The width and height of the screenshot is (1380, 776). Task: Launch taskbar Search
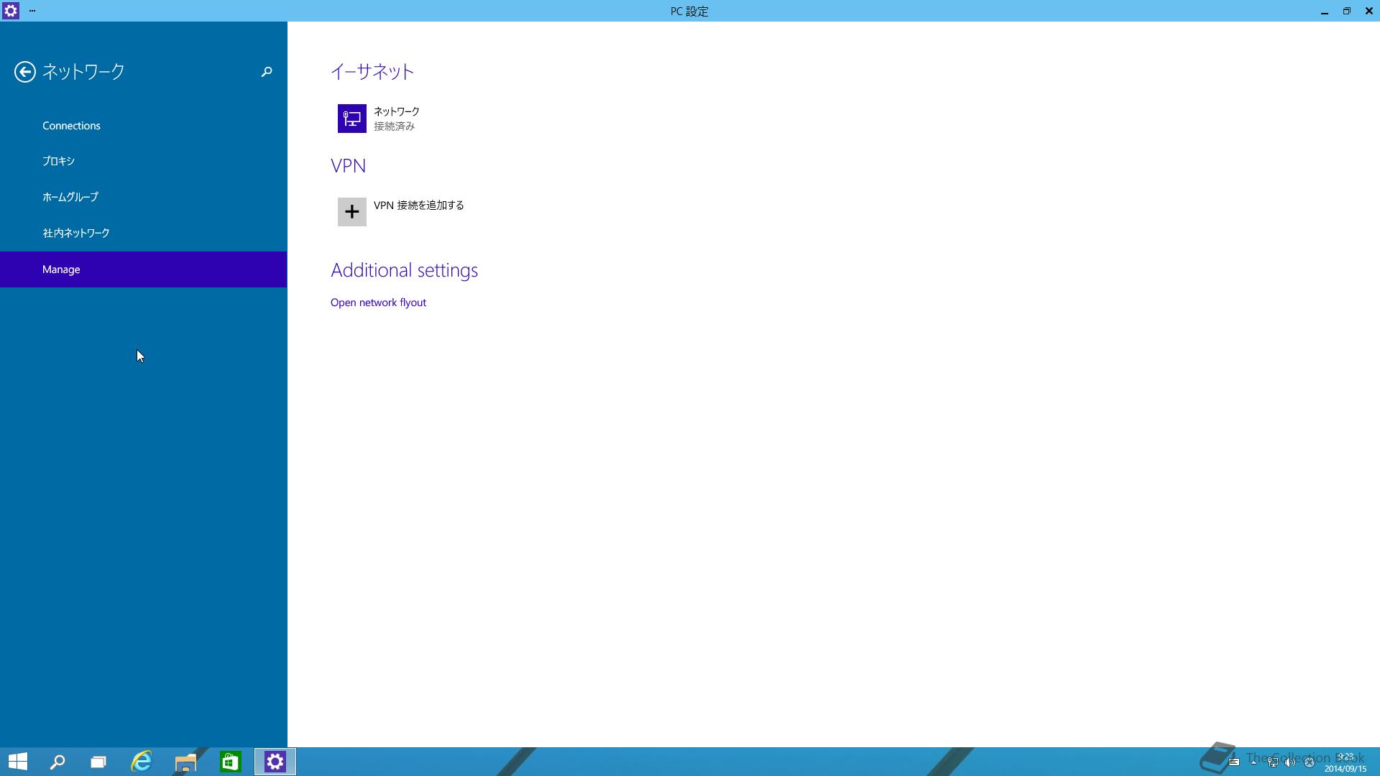coord(57,762)
